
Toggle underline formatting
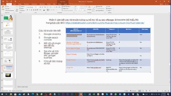[31, 10]
